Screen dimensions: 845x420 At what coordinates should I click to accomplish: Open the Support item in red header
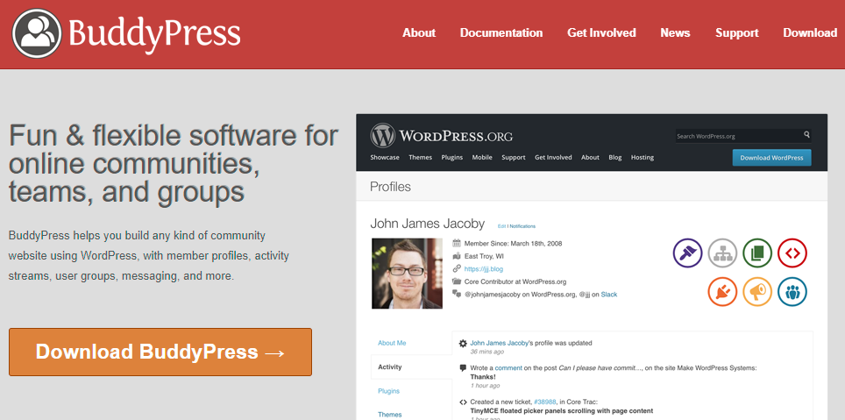click(736, 33)
